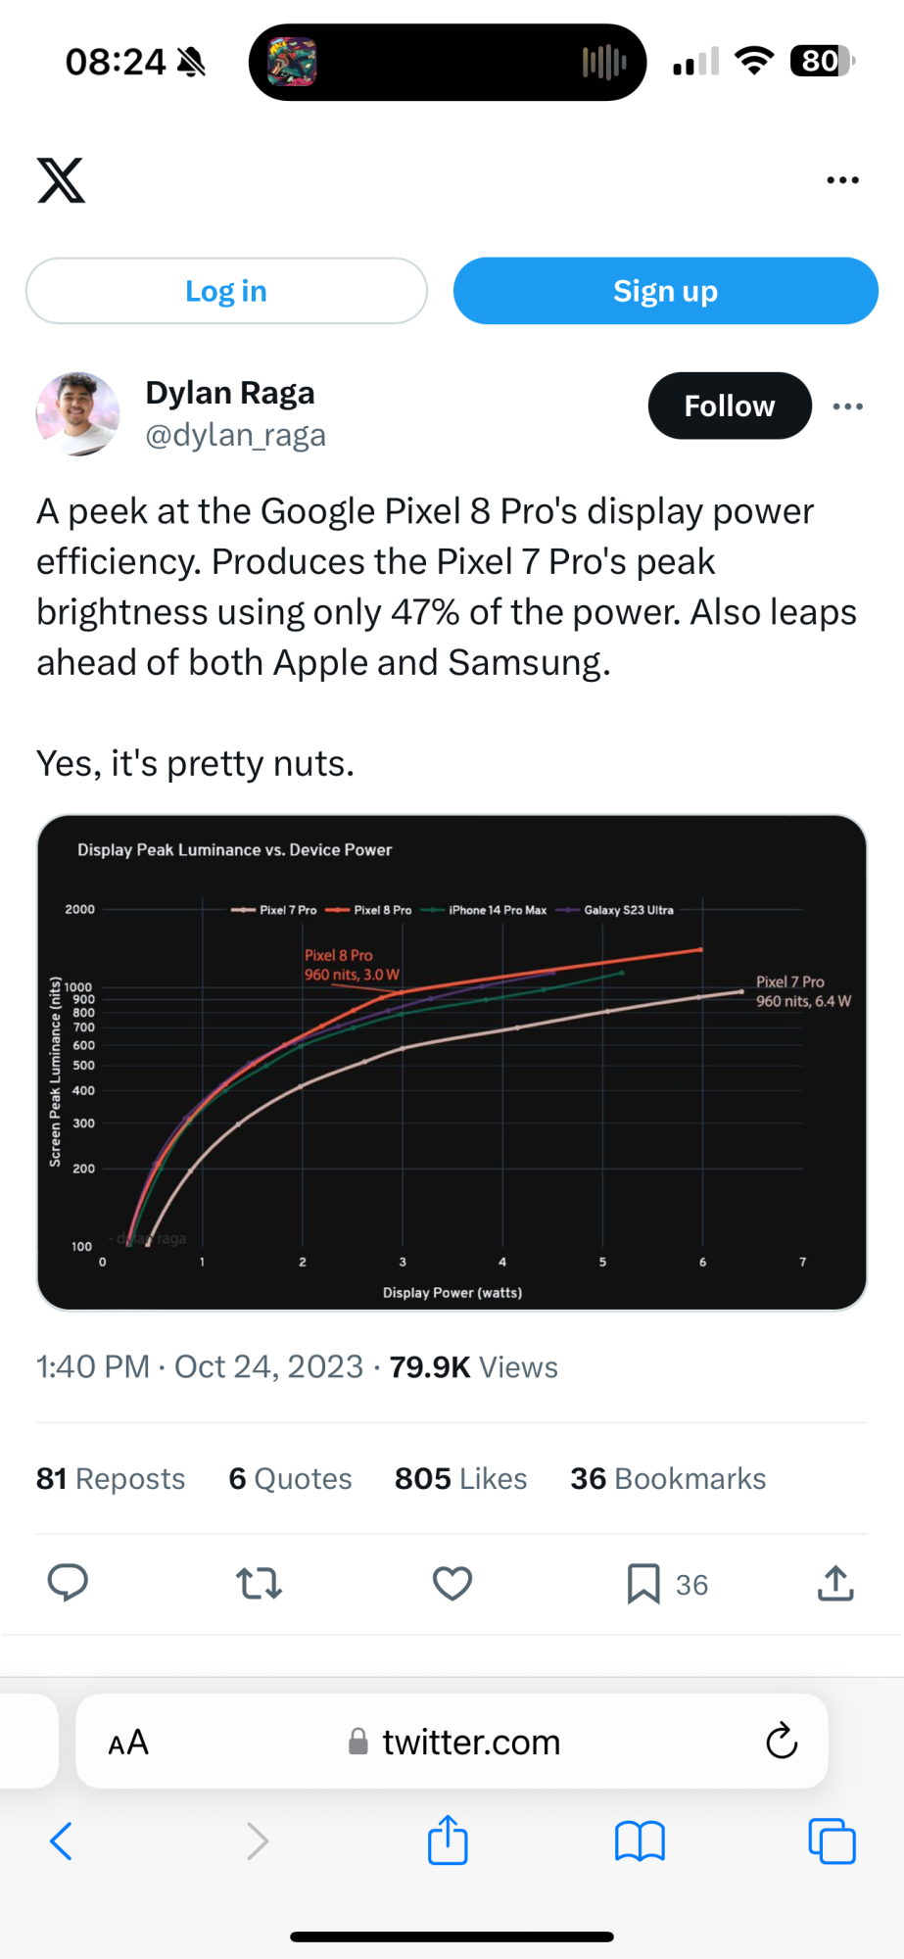Open the top-right three-dot menu
This screenshot has height=1959, width=904.
pyautogui.click(x=842, y=180)
